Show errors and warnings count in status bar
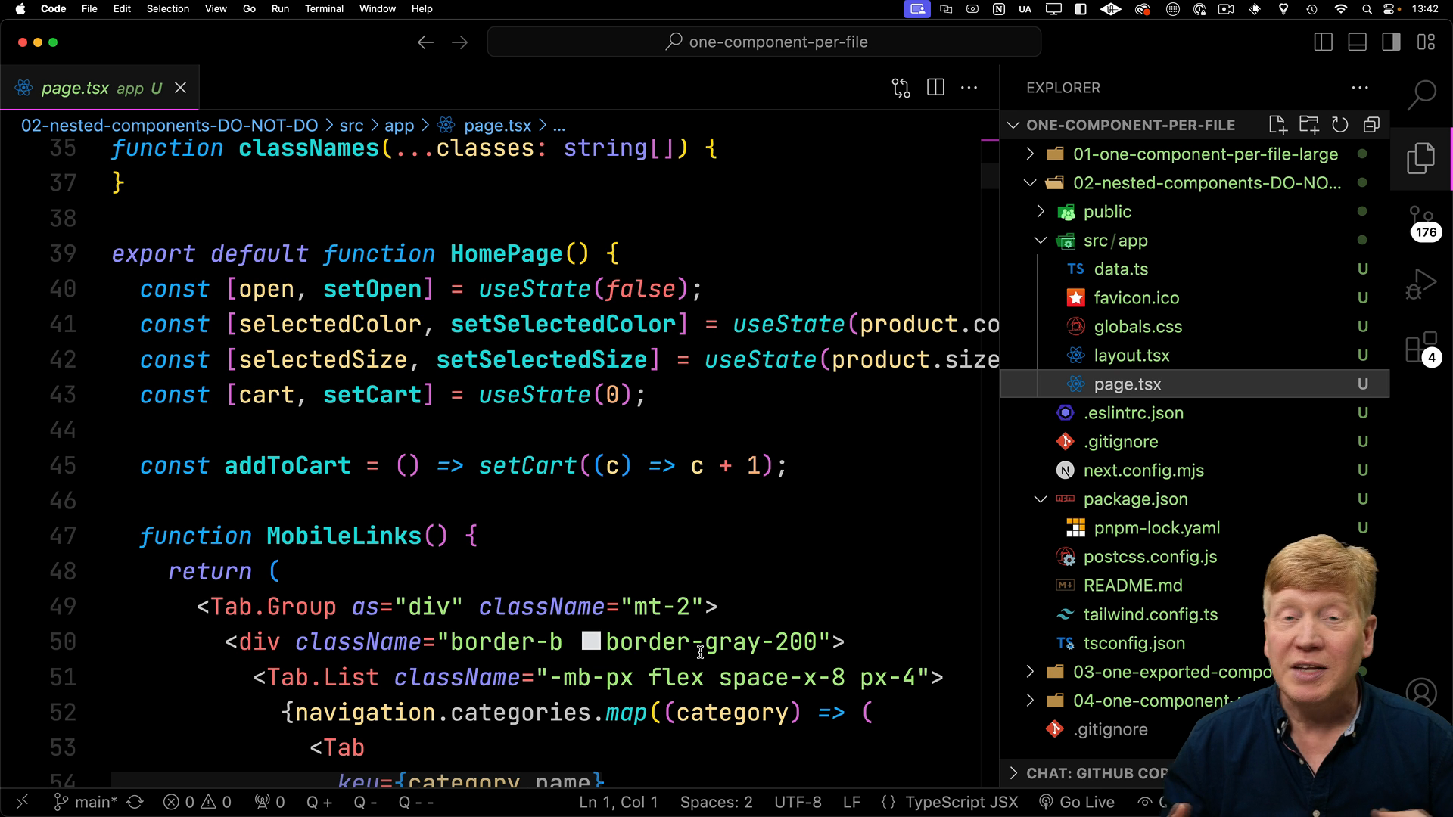The height and width of the screenshot is (817, 1453). tap(198, 802)
